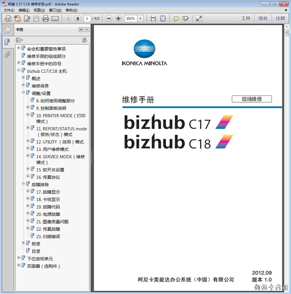The height and width of the screenshot is (294, 291).
Task: Open the bookmark options dropdown menu
Action: 19,40
